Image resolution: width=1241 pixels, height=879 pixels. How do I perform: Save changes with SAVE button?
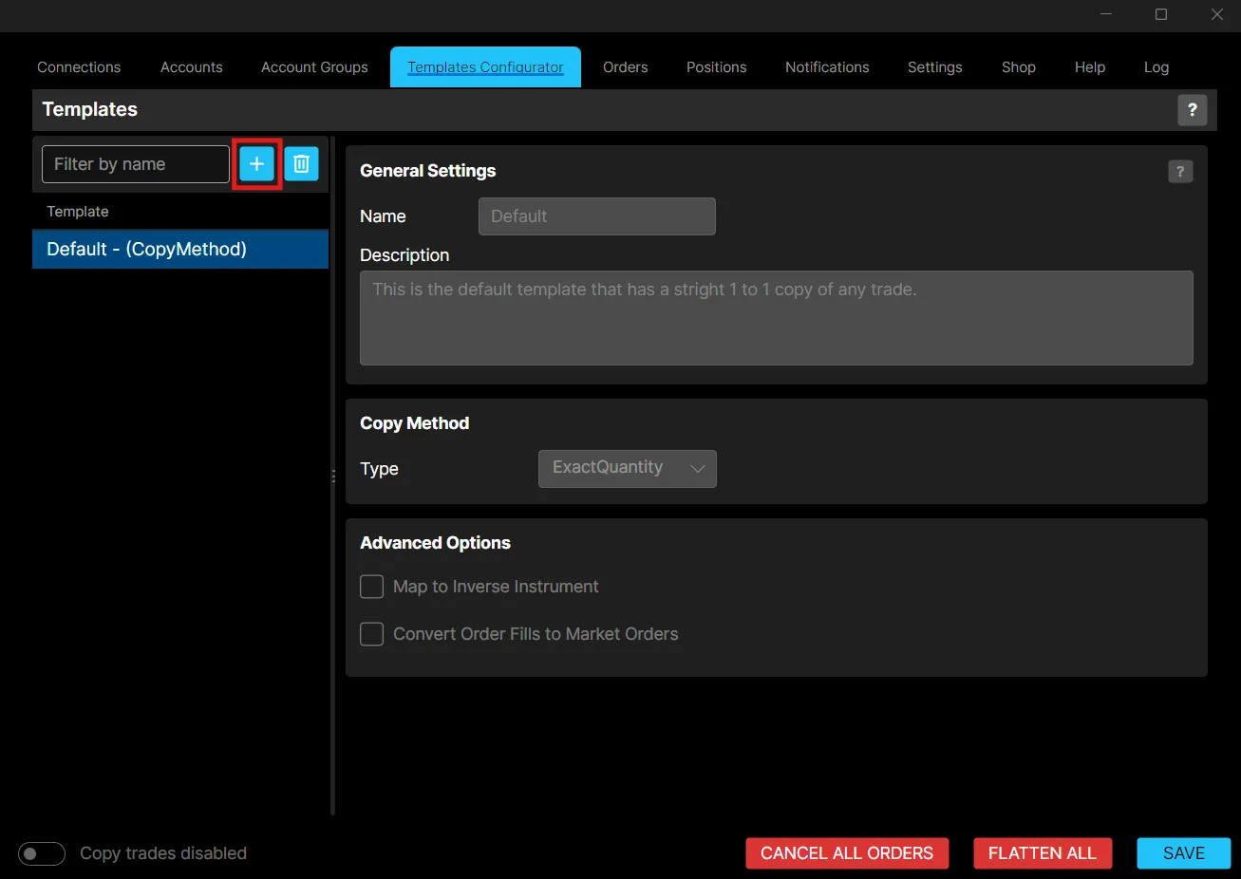pyautogui.click(x=1184, y=853)
